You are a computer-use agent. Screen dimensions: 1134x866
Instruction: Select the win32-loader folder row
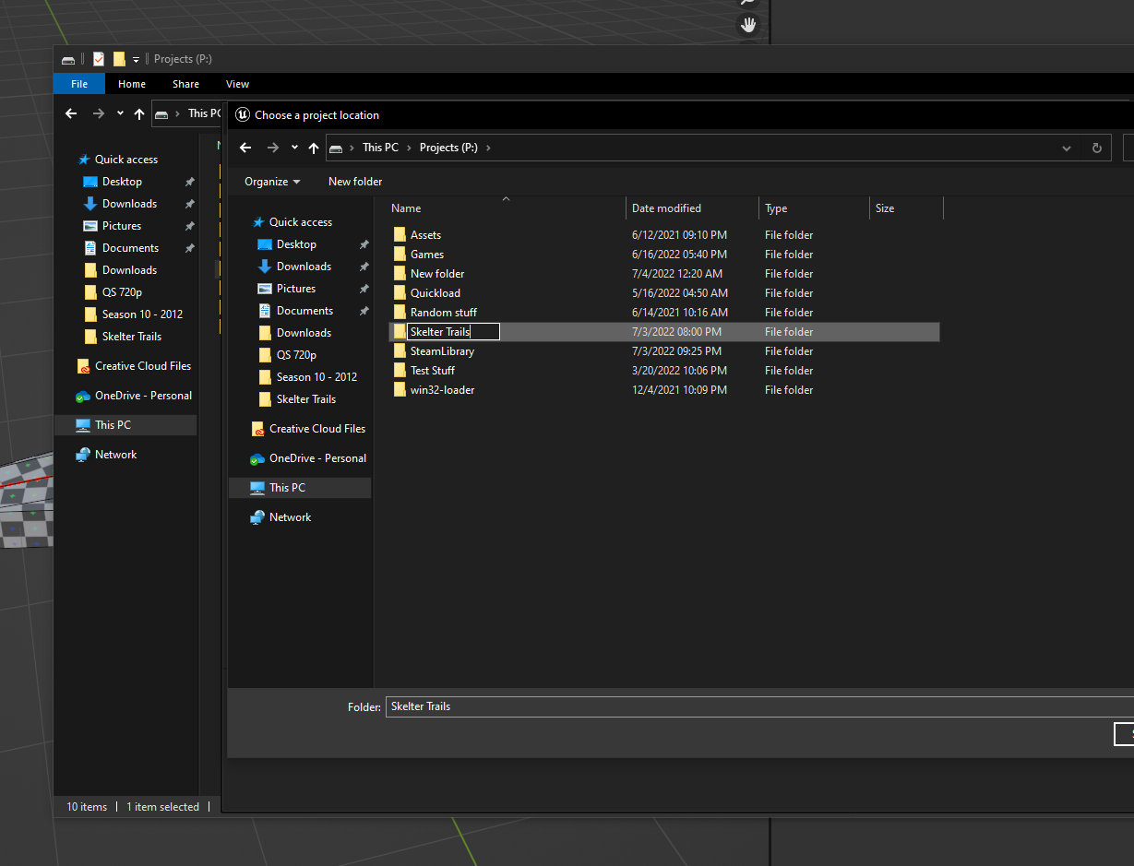664,390
